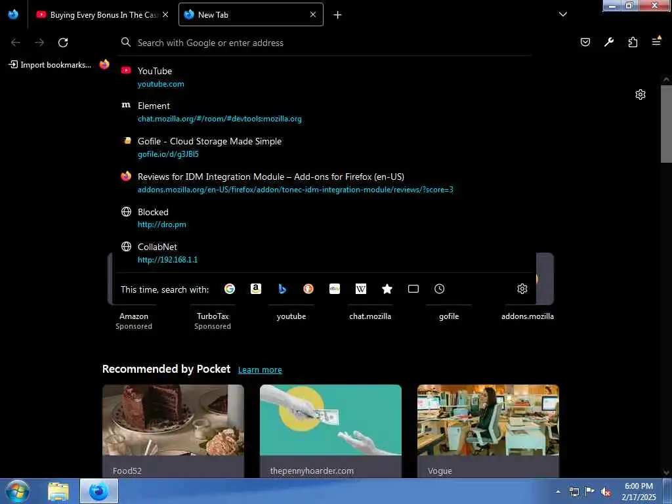The height and width of the screenshot is (504, 672).
Task: Click Firefox logo bookmark in toolbar
Action: coord(104,64)
